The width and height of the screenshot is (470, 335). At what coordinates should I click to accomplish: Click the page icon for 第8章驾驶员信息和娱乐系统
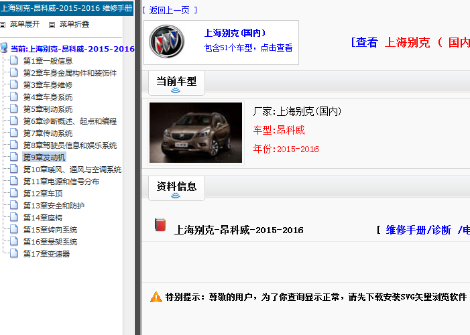point(14,145)
